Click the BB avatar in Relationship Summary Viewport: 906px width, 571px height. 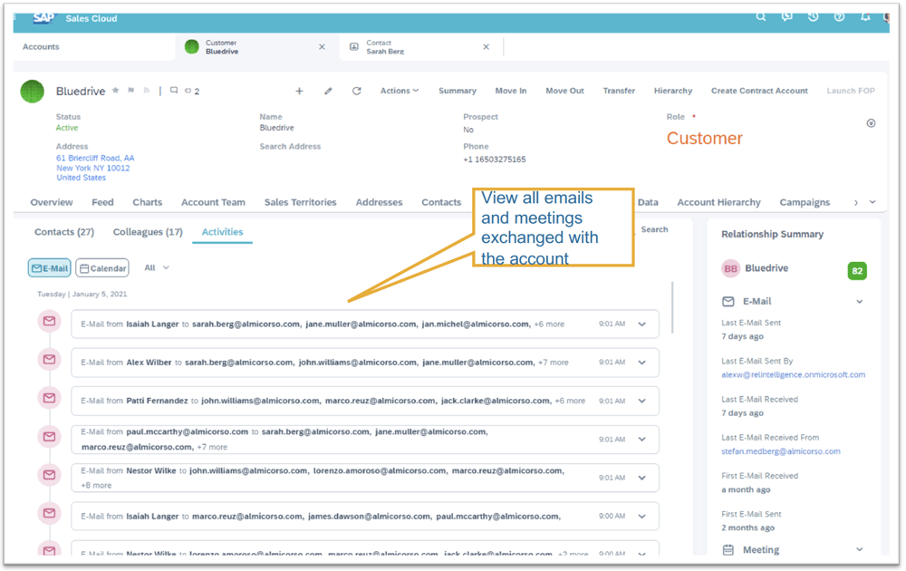(730, 269)
